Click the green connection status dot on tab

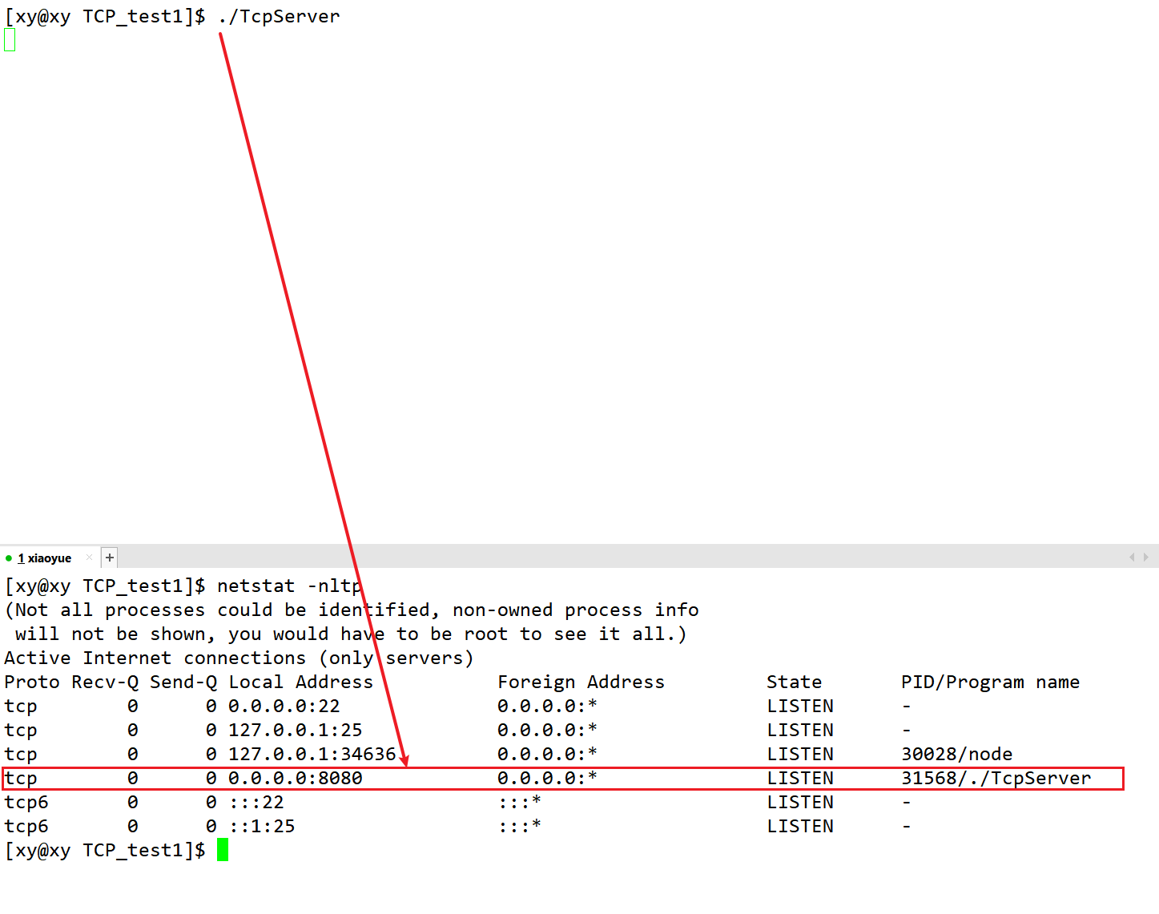(9, 558)
